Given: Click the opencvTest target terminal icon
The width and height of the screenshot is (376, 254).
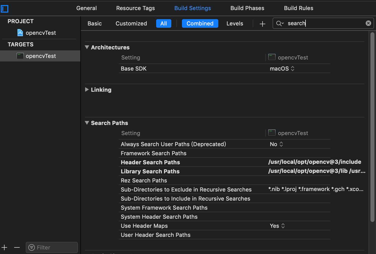Looking at the screenshot, I should tap(20, 56).
